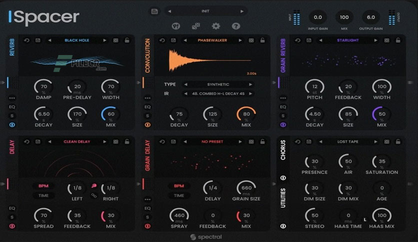
Task: Click the Convolution MIX knob
Action: (x=246, y=114)
